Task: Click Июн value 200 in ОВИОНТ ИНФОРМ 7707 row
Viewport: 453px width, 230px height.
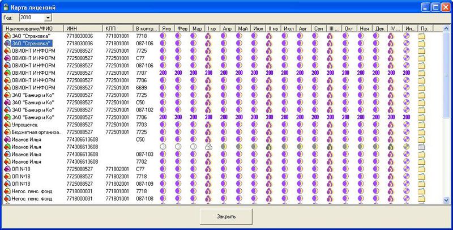Action: click(254, 73)
